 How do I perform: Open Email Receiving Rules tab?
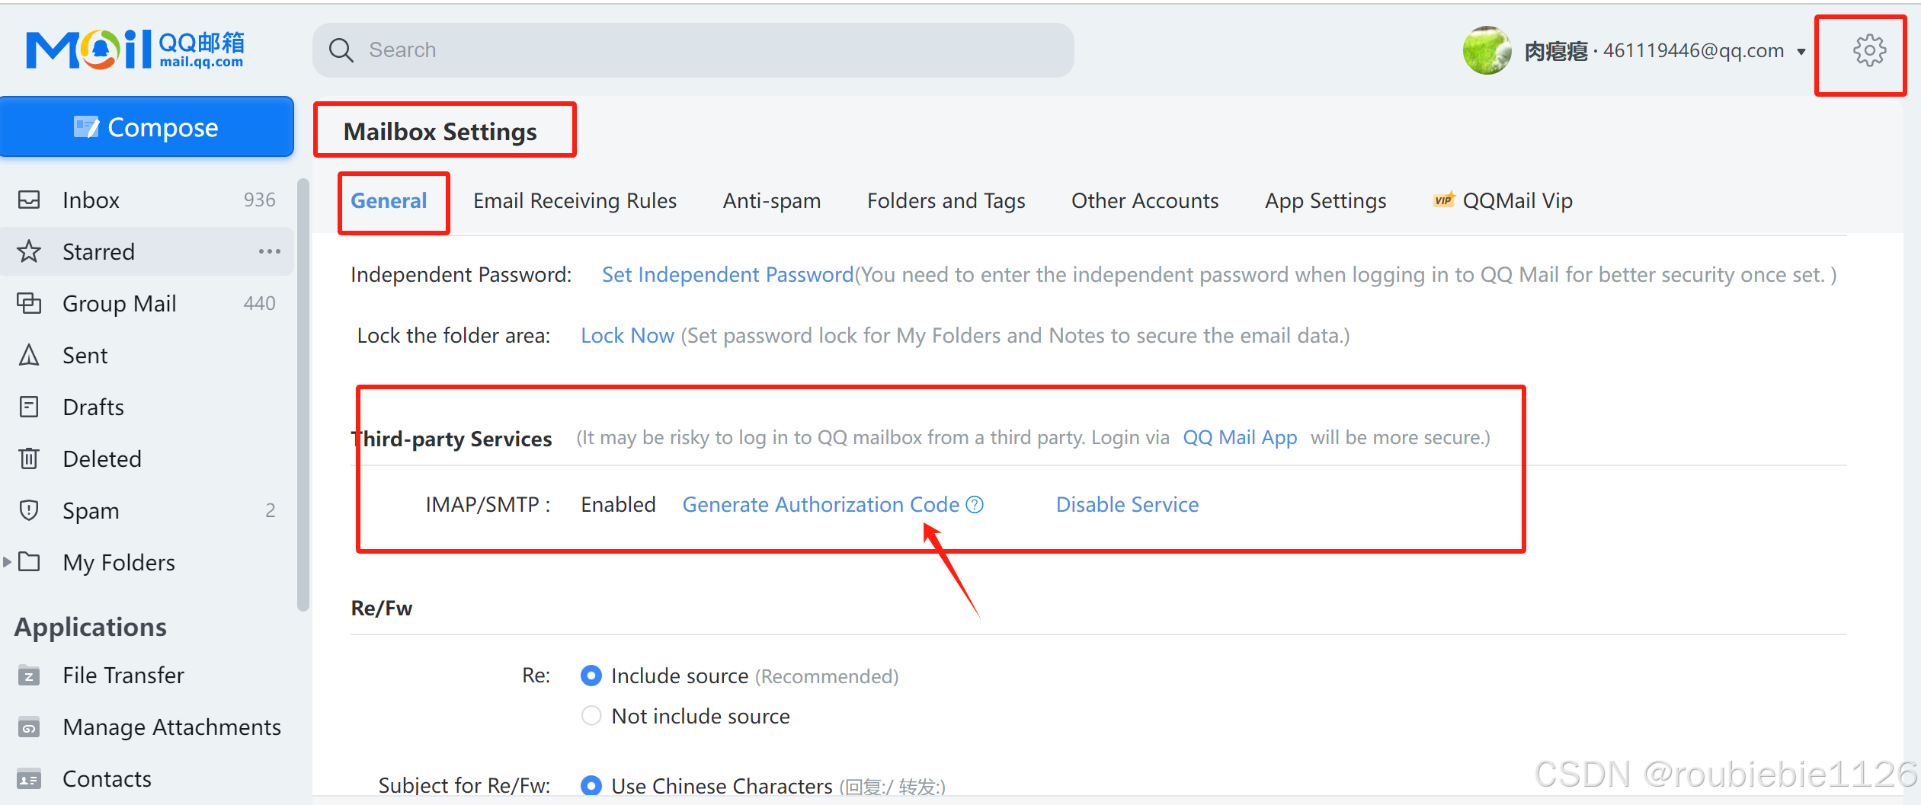point(575,200)
